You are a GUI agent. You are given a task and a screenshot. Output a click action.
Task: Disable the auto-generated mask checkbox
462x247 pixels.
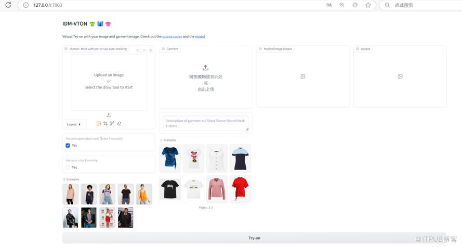68,146
